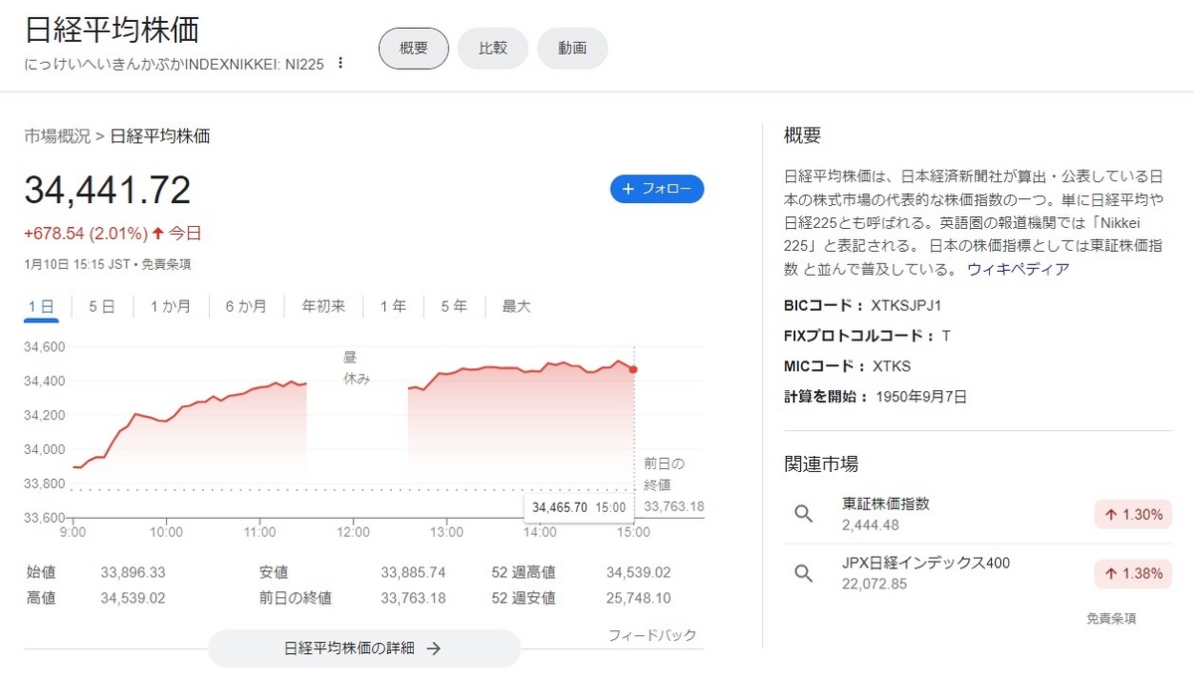Screen dimensions: 1194x679
Task: Open the 動画 tab
Action: pyautogui.click(x=572, y=48)
